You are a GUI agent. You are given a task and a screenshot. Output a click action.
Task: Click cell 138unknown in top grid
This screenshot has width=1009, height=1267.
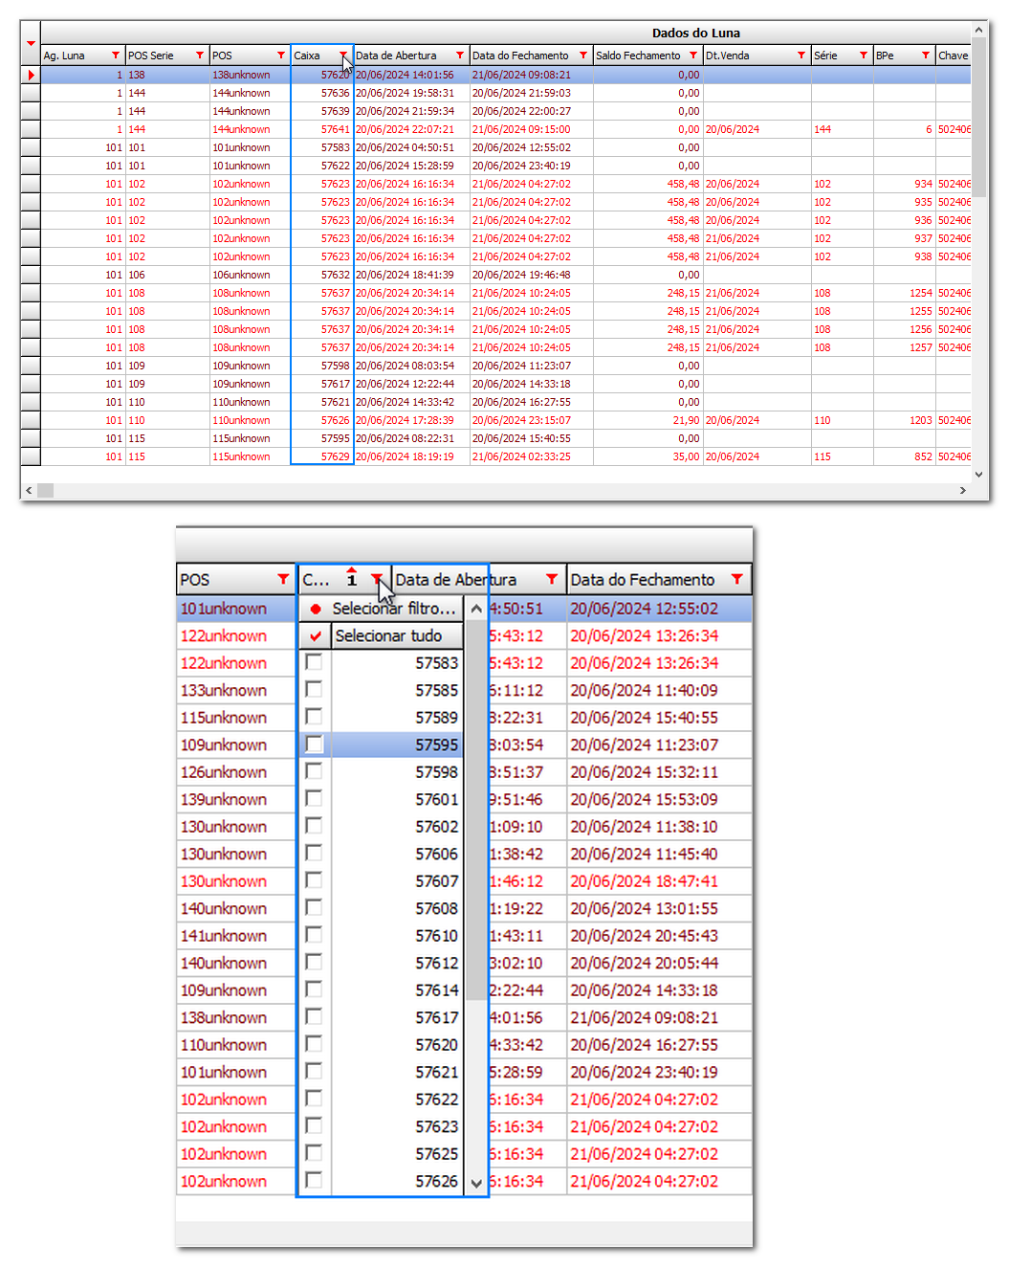click(x=250, y=75)
